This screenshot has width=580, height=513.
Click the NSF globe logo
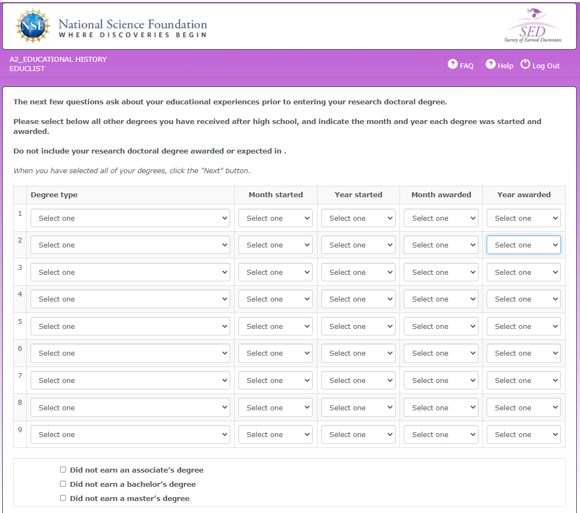(x=33, y=26)
